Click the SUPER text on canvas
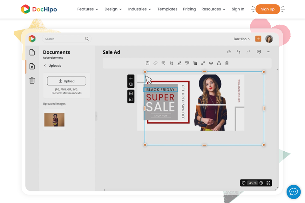 point(160,97)
